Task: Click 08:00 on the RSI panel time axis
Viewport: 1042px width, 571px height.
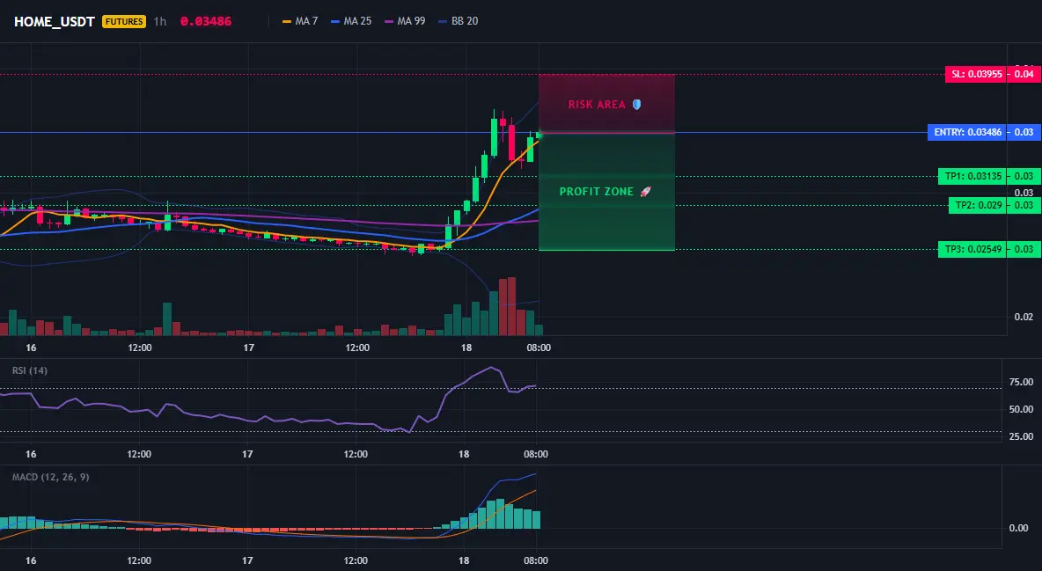Action: tap(536, 454)
